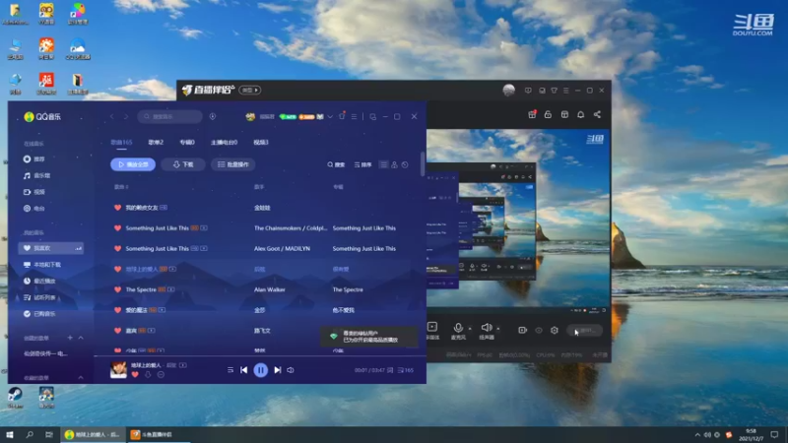Toggle the eye visibility icon in streaming app

pyautogui.click(x=539, y=331)
